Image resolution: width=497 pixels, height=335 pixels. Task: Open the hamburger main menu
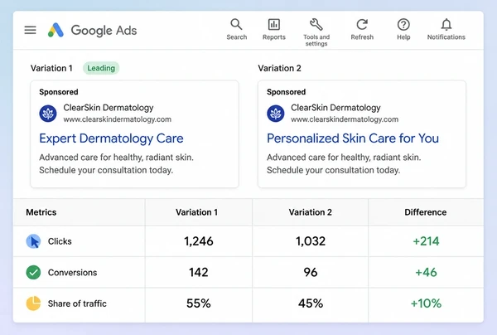click(30, 30)
